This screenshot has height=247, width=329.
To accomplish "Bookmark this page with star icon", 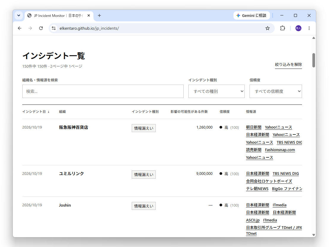I will (x=268, y=28).
